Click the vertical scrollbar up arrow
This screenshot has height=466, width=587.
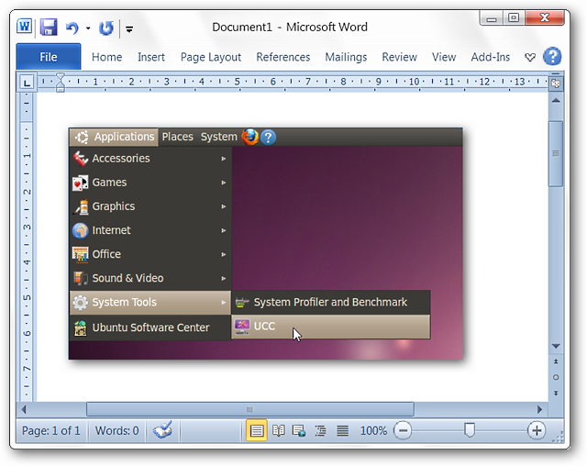coord(556,100)
